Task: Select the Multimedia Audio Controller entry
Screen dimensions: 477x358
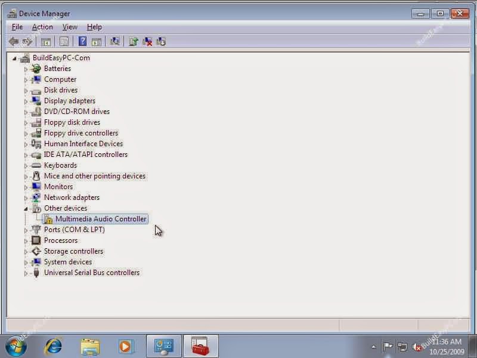Action: 100,218
